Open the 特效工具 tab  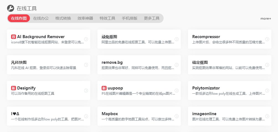(x=107, y=18)
